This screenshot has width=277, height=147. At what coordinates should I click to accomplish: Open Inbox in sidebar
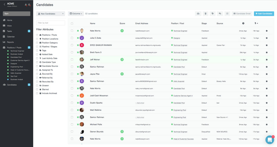point(9,26)
